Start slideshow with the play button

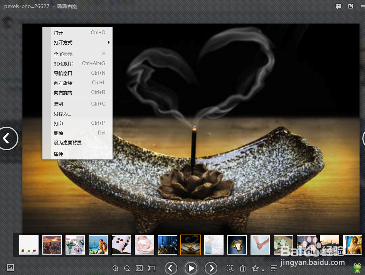pyautogui.click(x=191, y=268)
